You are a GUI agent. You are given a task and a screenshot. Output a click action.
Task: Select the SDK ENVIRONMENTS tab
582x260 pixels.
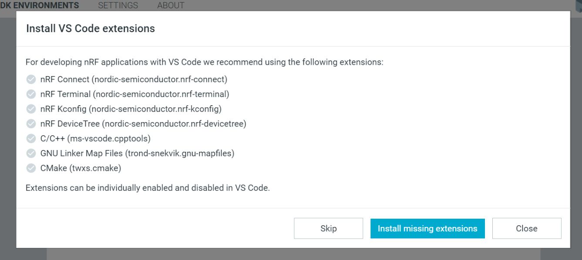tap(40, 6)
